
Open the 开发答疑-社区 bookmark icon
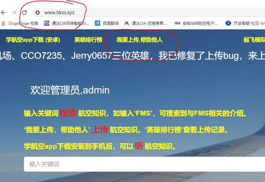coord(228,23)
